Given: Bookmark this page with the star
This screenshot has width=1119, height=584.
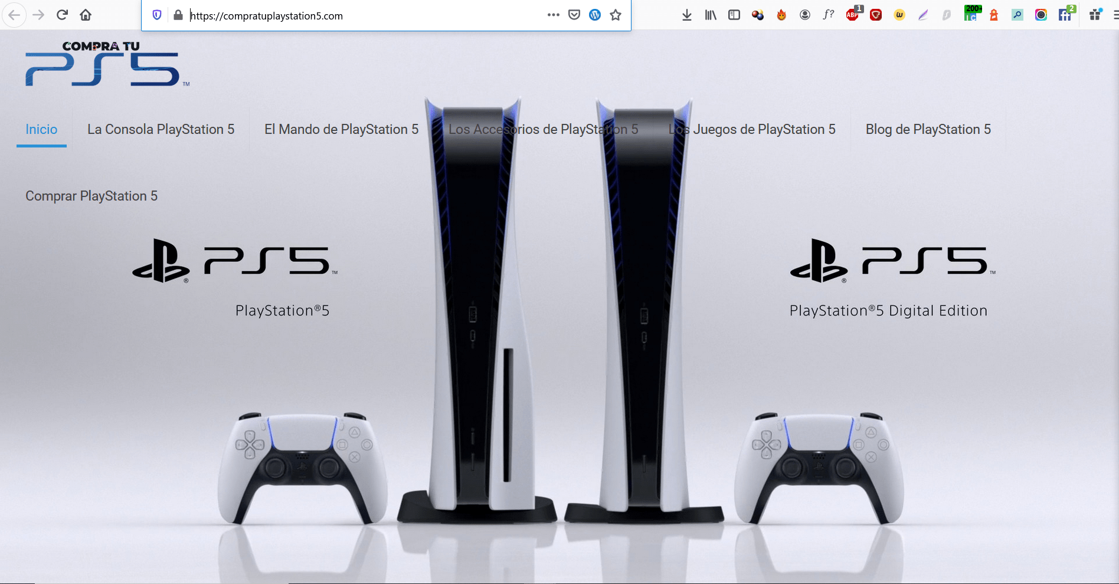Looking at the screenshot, I should pos(616,15).
